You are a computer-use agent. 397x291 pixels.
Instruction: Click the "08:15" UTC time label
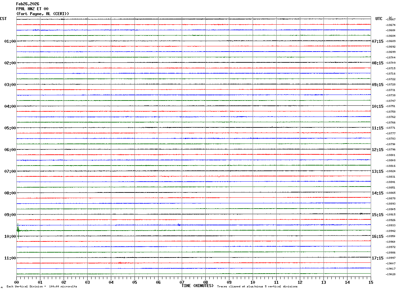(378, 63)
